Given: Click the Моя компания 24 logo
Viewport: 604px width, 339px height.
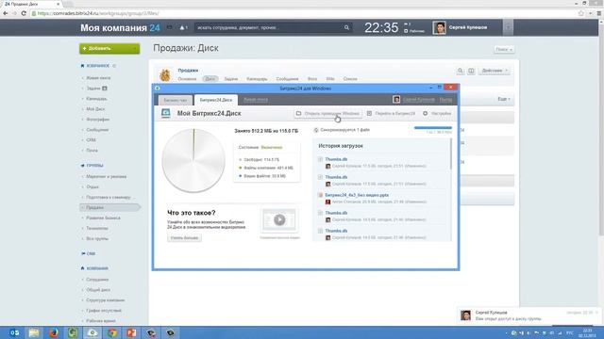Looking at the screenshot, I should [120, 27].
